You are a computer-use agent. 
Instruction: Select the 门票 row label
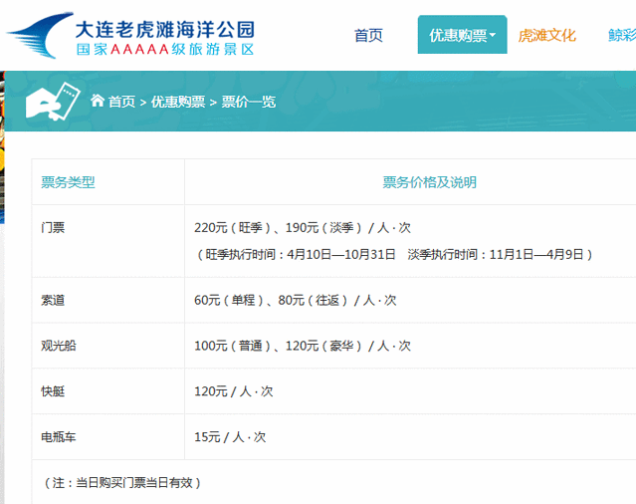pyautogui.click(x=53, y=228)
